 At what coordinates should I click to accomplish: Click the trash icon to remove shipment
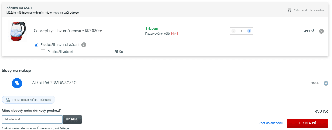pos(290,10)
